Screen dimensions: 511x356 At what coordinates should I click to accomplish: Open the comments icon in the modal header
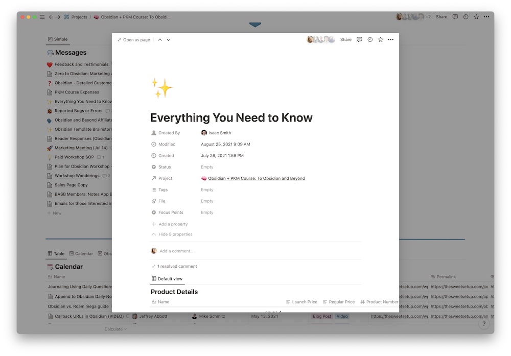coord(359,39)
